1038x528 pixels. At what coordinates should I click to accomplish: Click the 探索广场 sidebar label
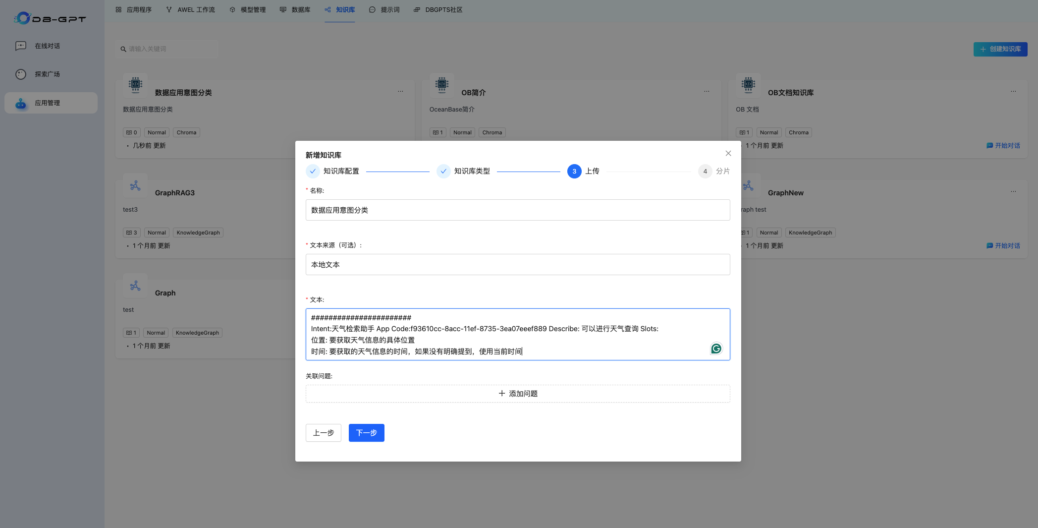tap(48, 74)
